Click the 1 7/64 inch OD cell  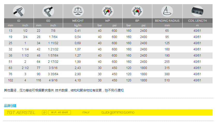[53, 37]
